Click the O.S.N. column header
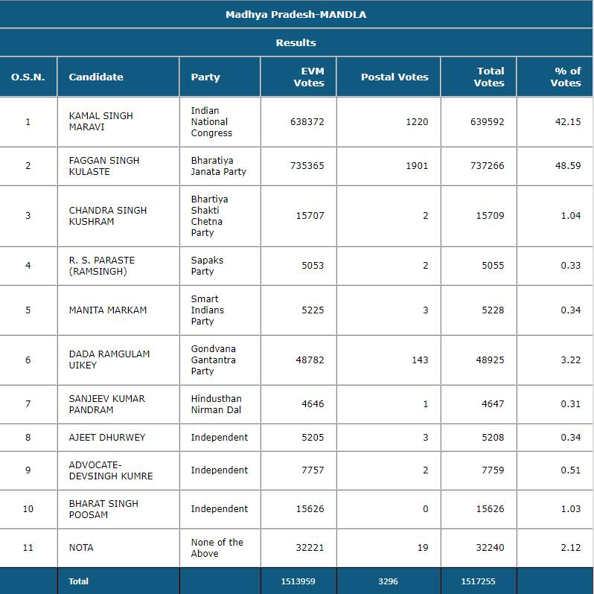The height and width of the screenshot is (594, 594). [28, 77]
